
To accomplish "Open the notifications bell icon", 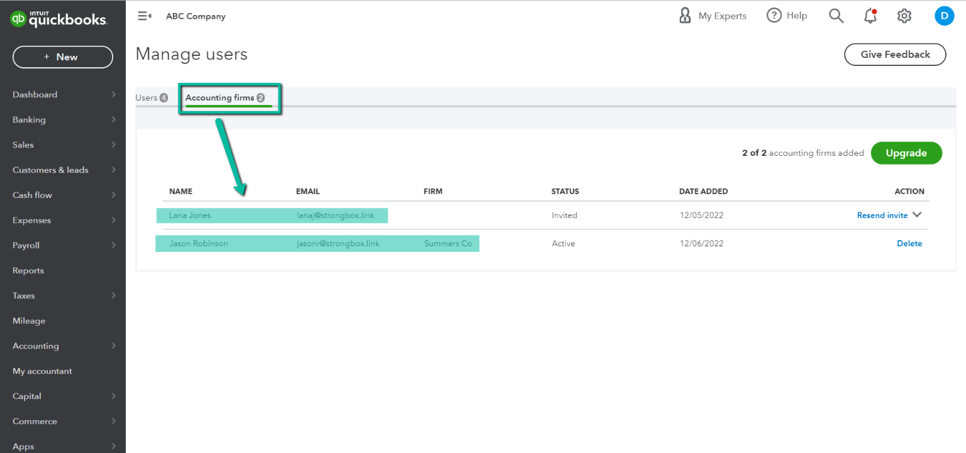I will click(870, 16).
